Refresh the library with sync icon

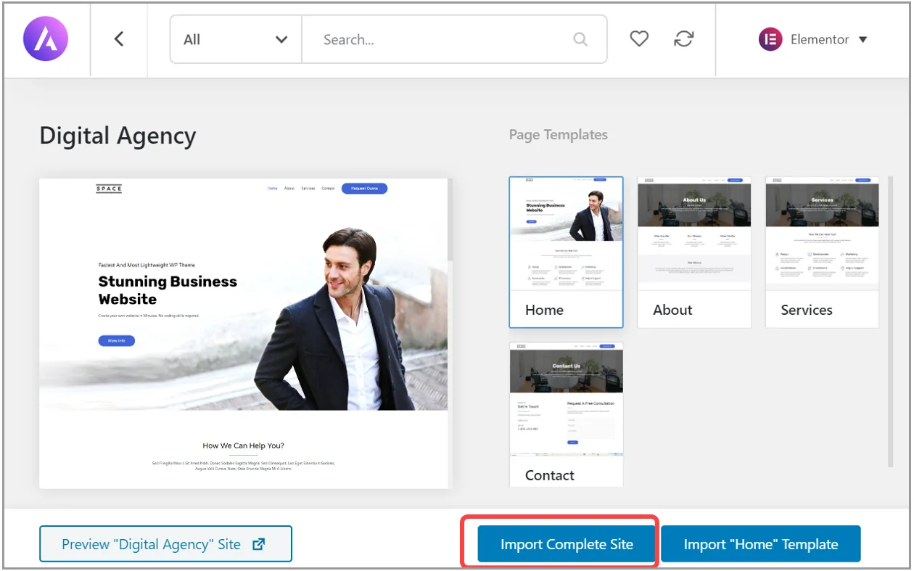click(683, 39)
